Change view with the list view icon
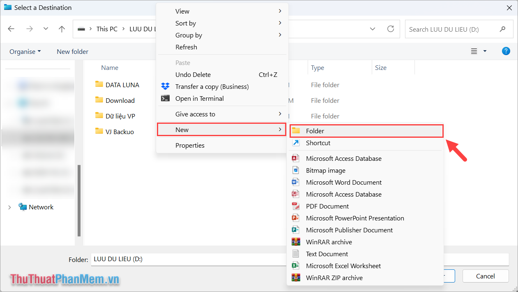 point(474,51)
